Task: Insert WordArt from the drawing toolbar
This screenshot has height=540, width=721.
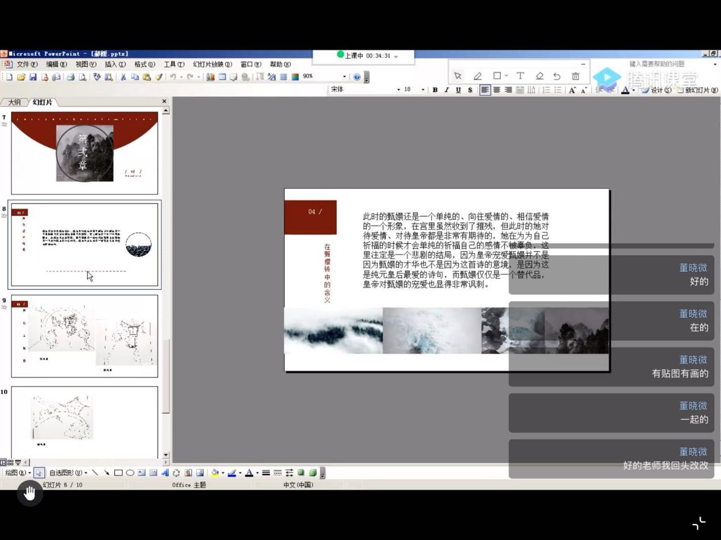Action: (x=165, y=472)
